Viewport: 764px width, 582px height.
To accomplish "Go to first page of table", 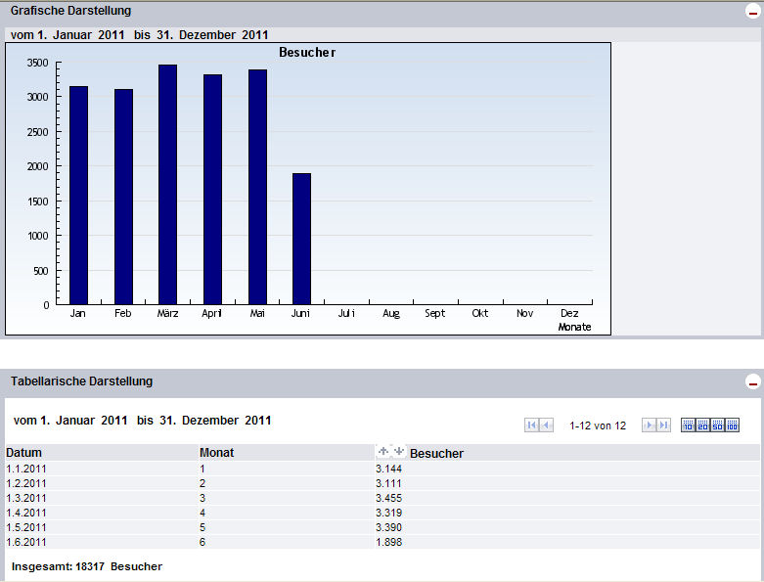I will click(531, 425).
